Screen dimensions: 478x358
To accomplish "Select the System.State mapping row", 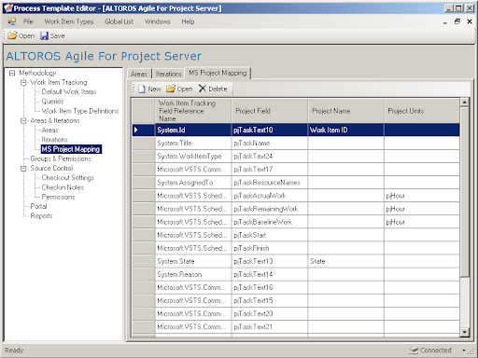I will 296,261.
